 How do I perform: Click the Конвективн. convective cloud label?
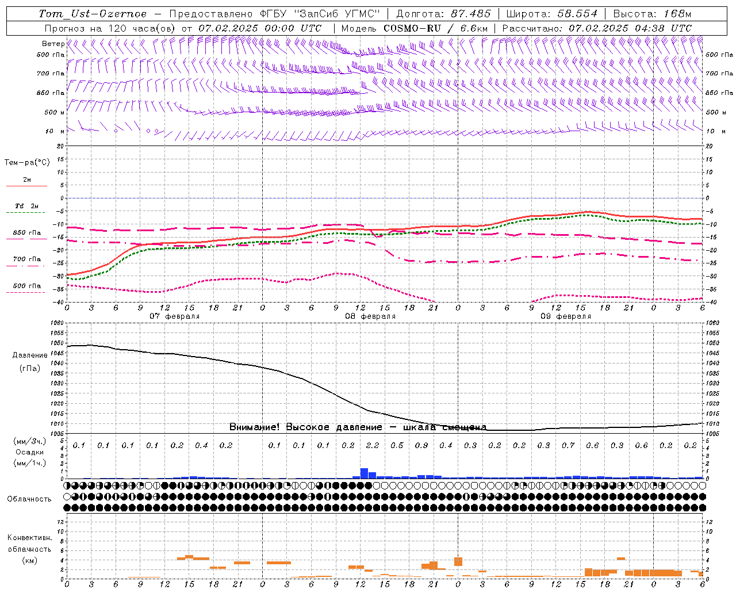point(29,538)
